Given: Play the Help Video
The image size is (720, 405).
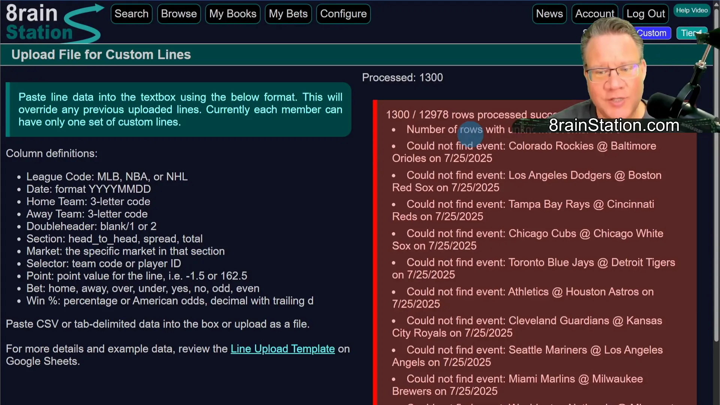Looking at the screenshot, I should pyautogui.click(x=691, y=10).
